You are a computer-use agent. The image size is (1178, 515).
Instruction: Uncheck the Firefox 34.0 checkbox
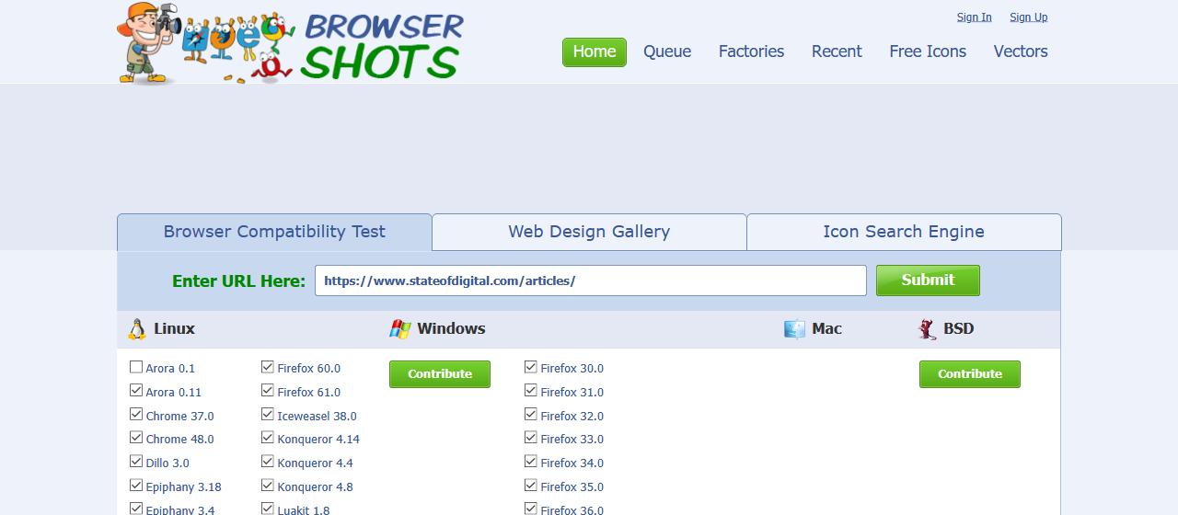[531, 462]
